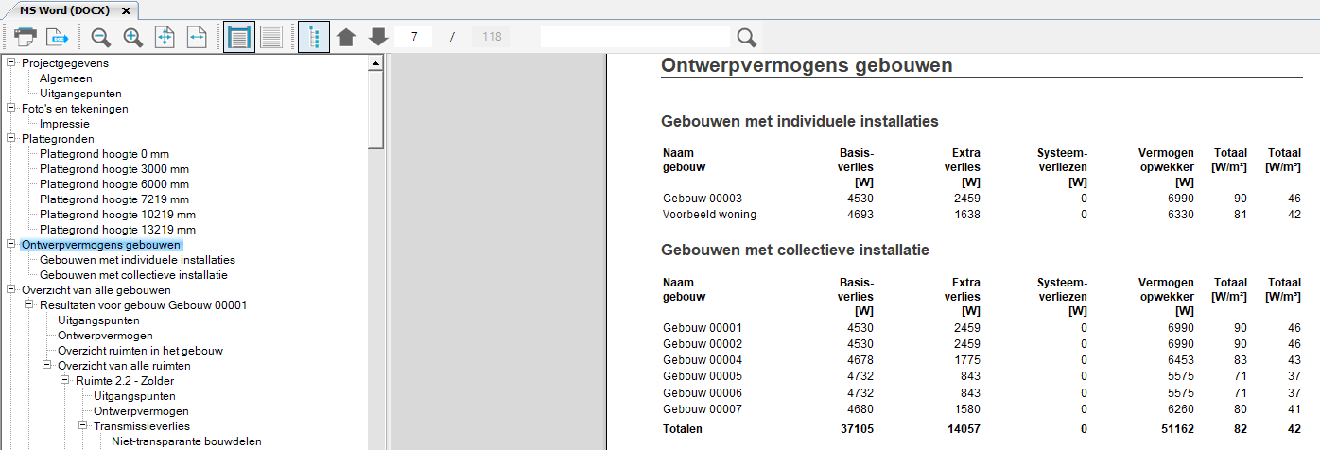Select Uitgangspunten under Projectgegevens
The width and height of the screenshot is (1320, 450).
point(80,94)
